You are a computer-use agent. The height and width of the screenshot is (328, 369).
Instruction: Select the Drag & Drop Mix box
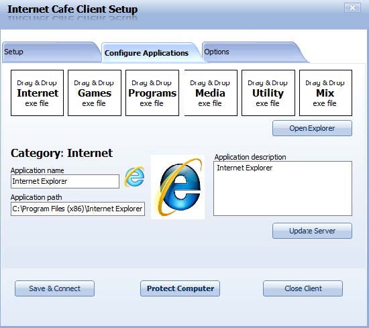coord(325,93)
